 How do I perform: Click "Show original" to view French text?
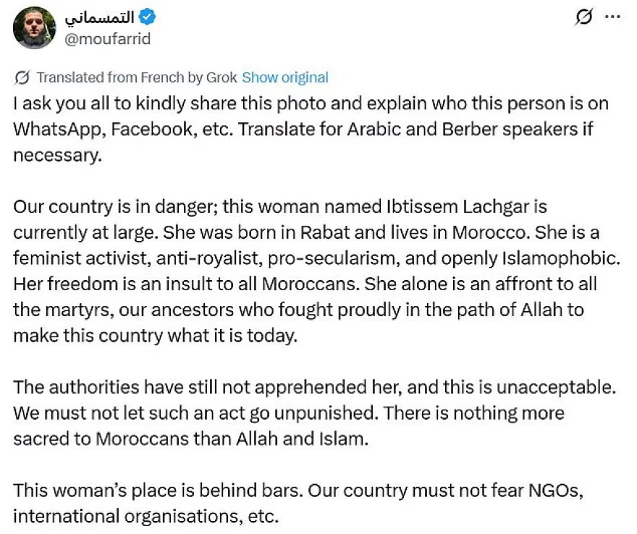click(284, 77)
